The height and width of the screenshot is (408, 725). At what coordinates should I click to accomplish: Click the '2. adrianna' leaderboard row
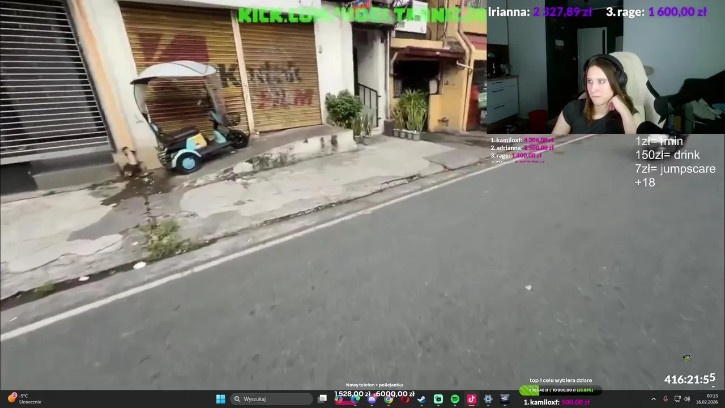coord(522,148)
